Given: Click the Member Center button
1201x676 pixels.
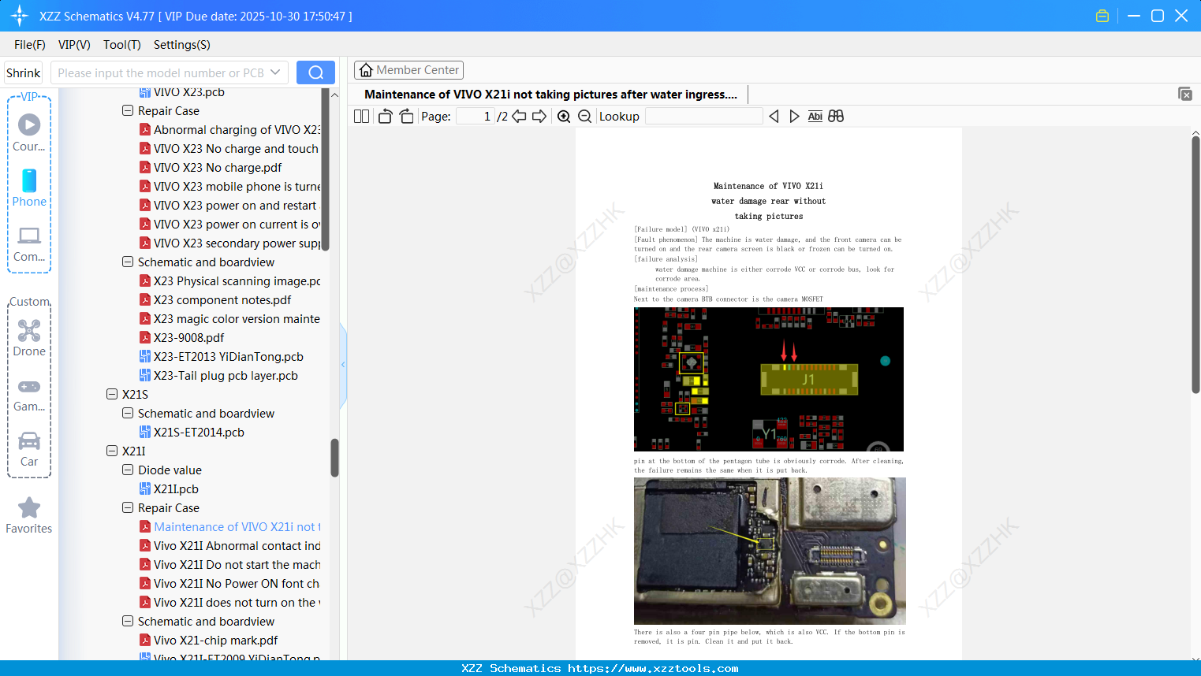Looking at the screenshot, I should coord(408,70).
